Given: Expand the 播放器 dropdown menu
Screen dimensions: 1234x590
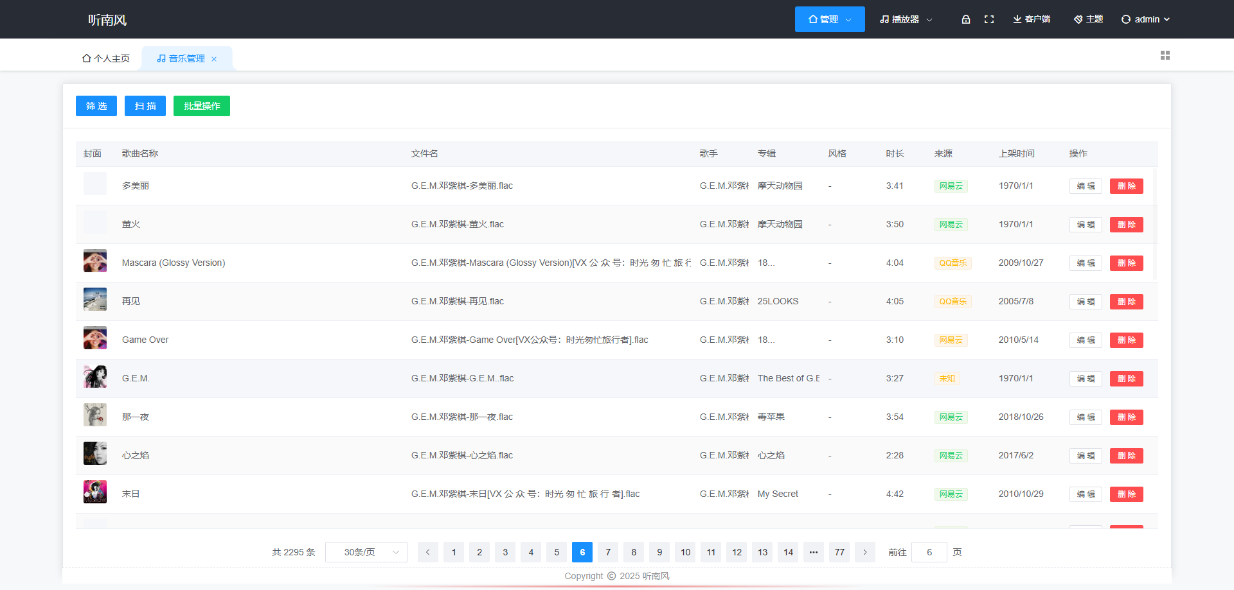Looking at the screenshot, I should click(x=906, y=19).
